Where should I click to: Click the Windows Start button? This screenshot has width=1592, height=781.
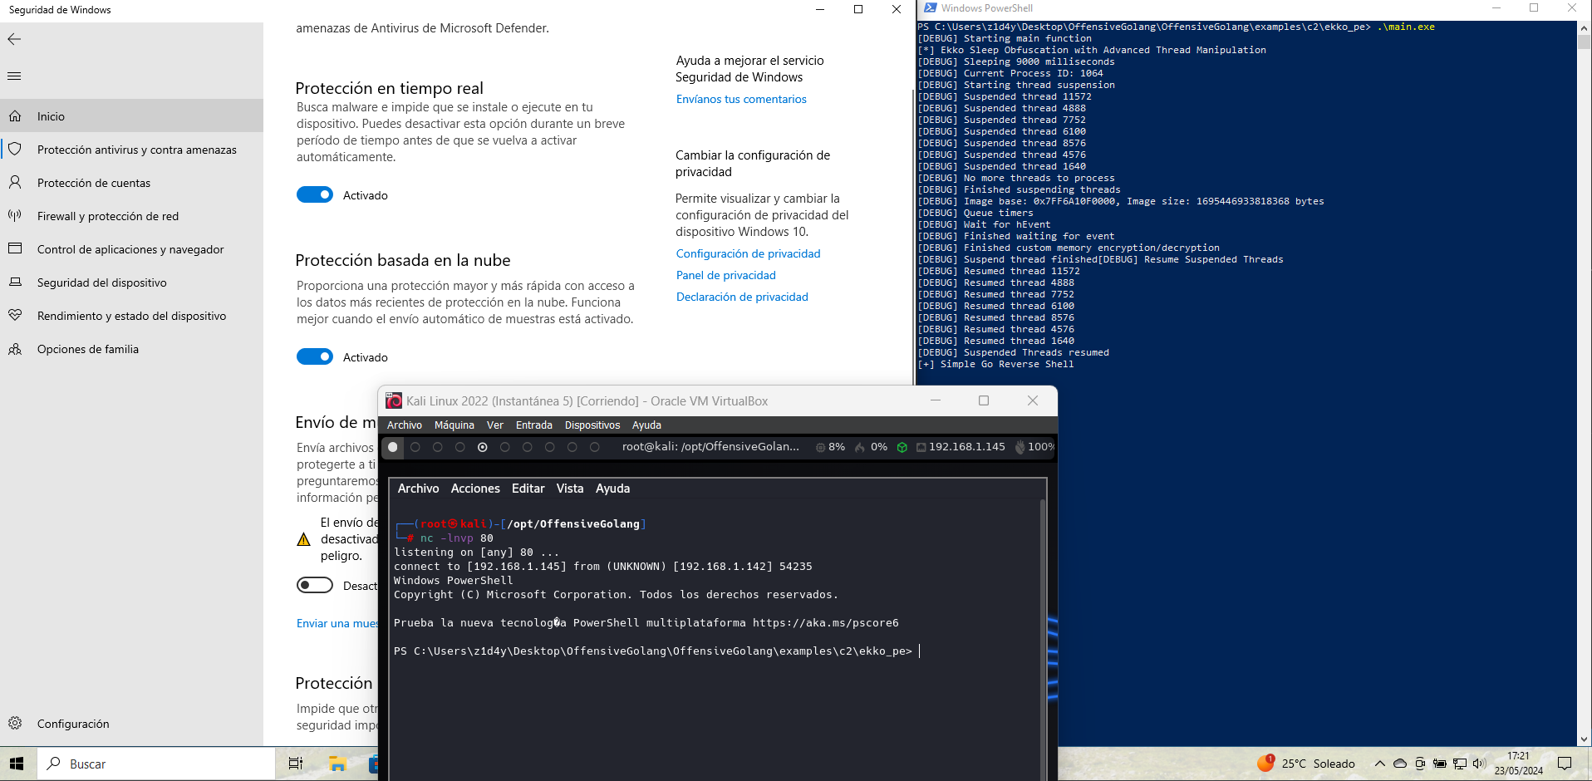(x=17, y=764)
